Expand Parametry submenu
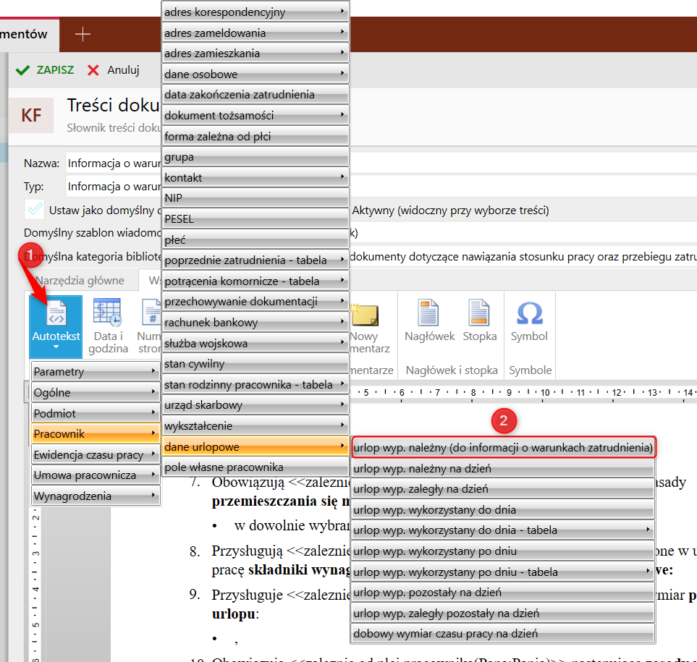The width and height of the screenshot is (697, 662). (96, 371)
